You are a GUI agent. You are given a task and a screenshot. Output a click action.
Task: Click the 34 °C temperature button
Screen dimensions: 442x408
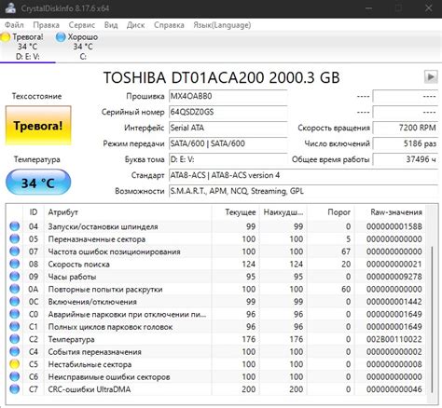point(38,183)
